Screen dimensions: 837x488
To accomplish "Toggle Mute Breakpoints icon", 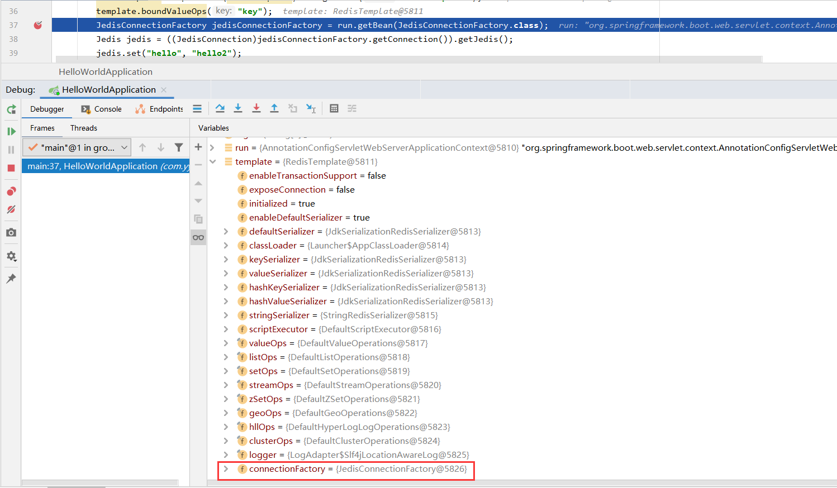I will 11,209.
